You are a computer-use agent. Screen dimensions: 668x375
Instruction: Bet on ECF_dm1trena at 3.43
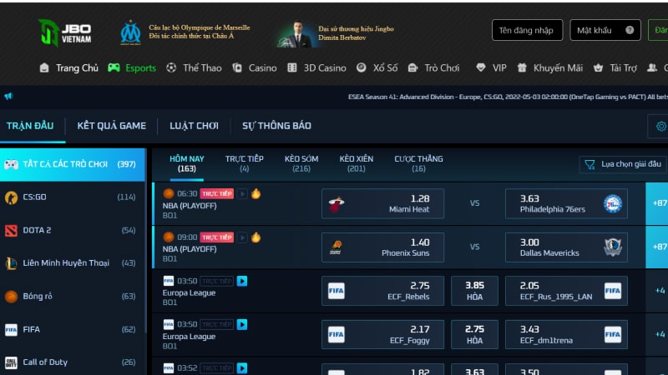click(566, 335)
